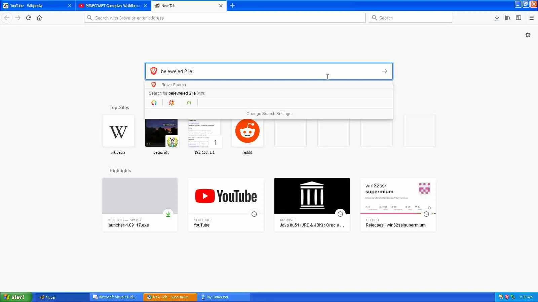Switch to Microsoft Visual Studio taskbar button
538x302 pixels.
point(116,297)
